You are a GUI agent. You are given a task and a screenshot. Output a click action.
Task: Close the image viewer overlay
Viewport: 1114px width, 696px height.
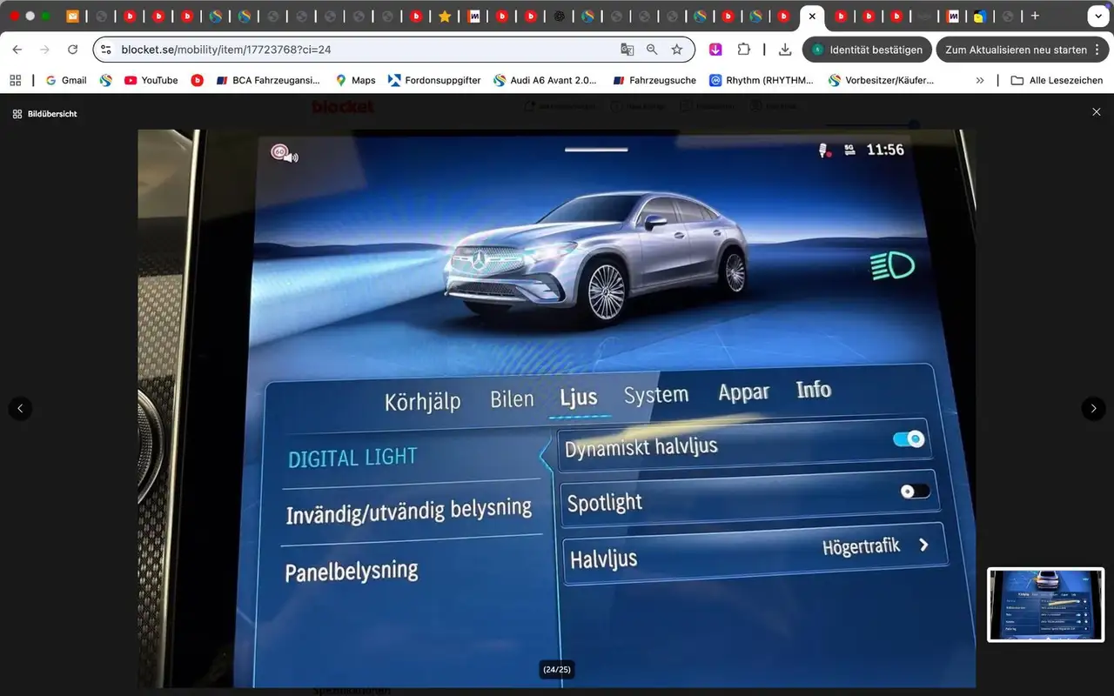[1096, 112]
